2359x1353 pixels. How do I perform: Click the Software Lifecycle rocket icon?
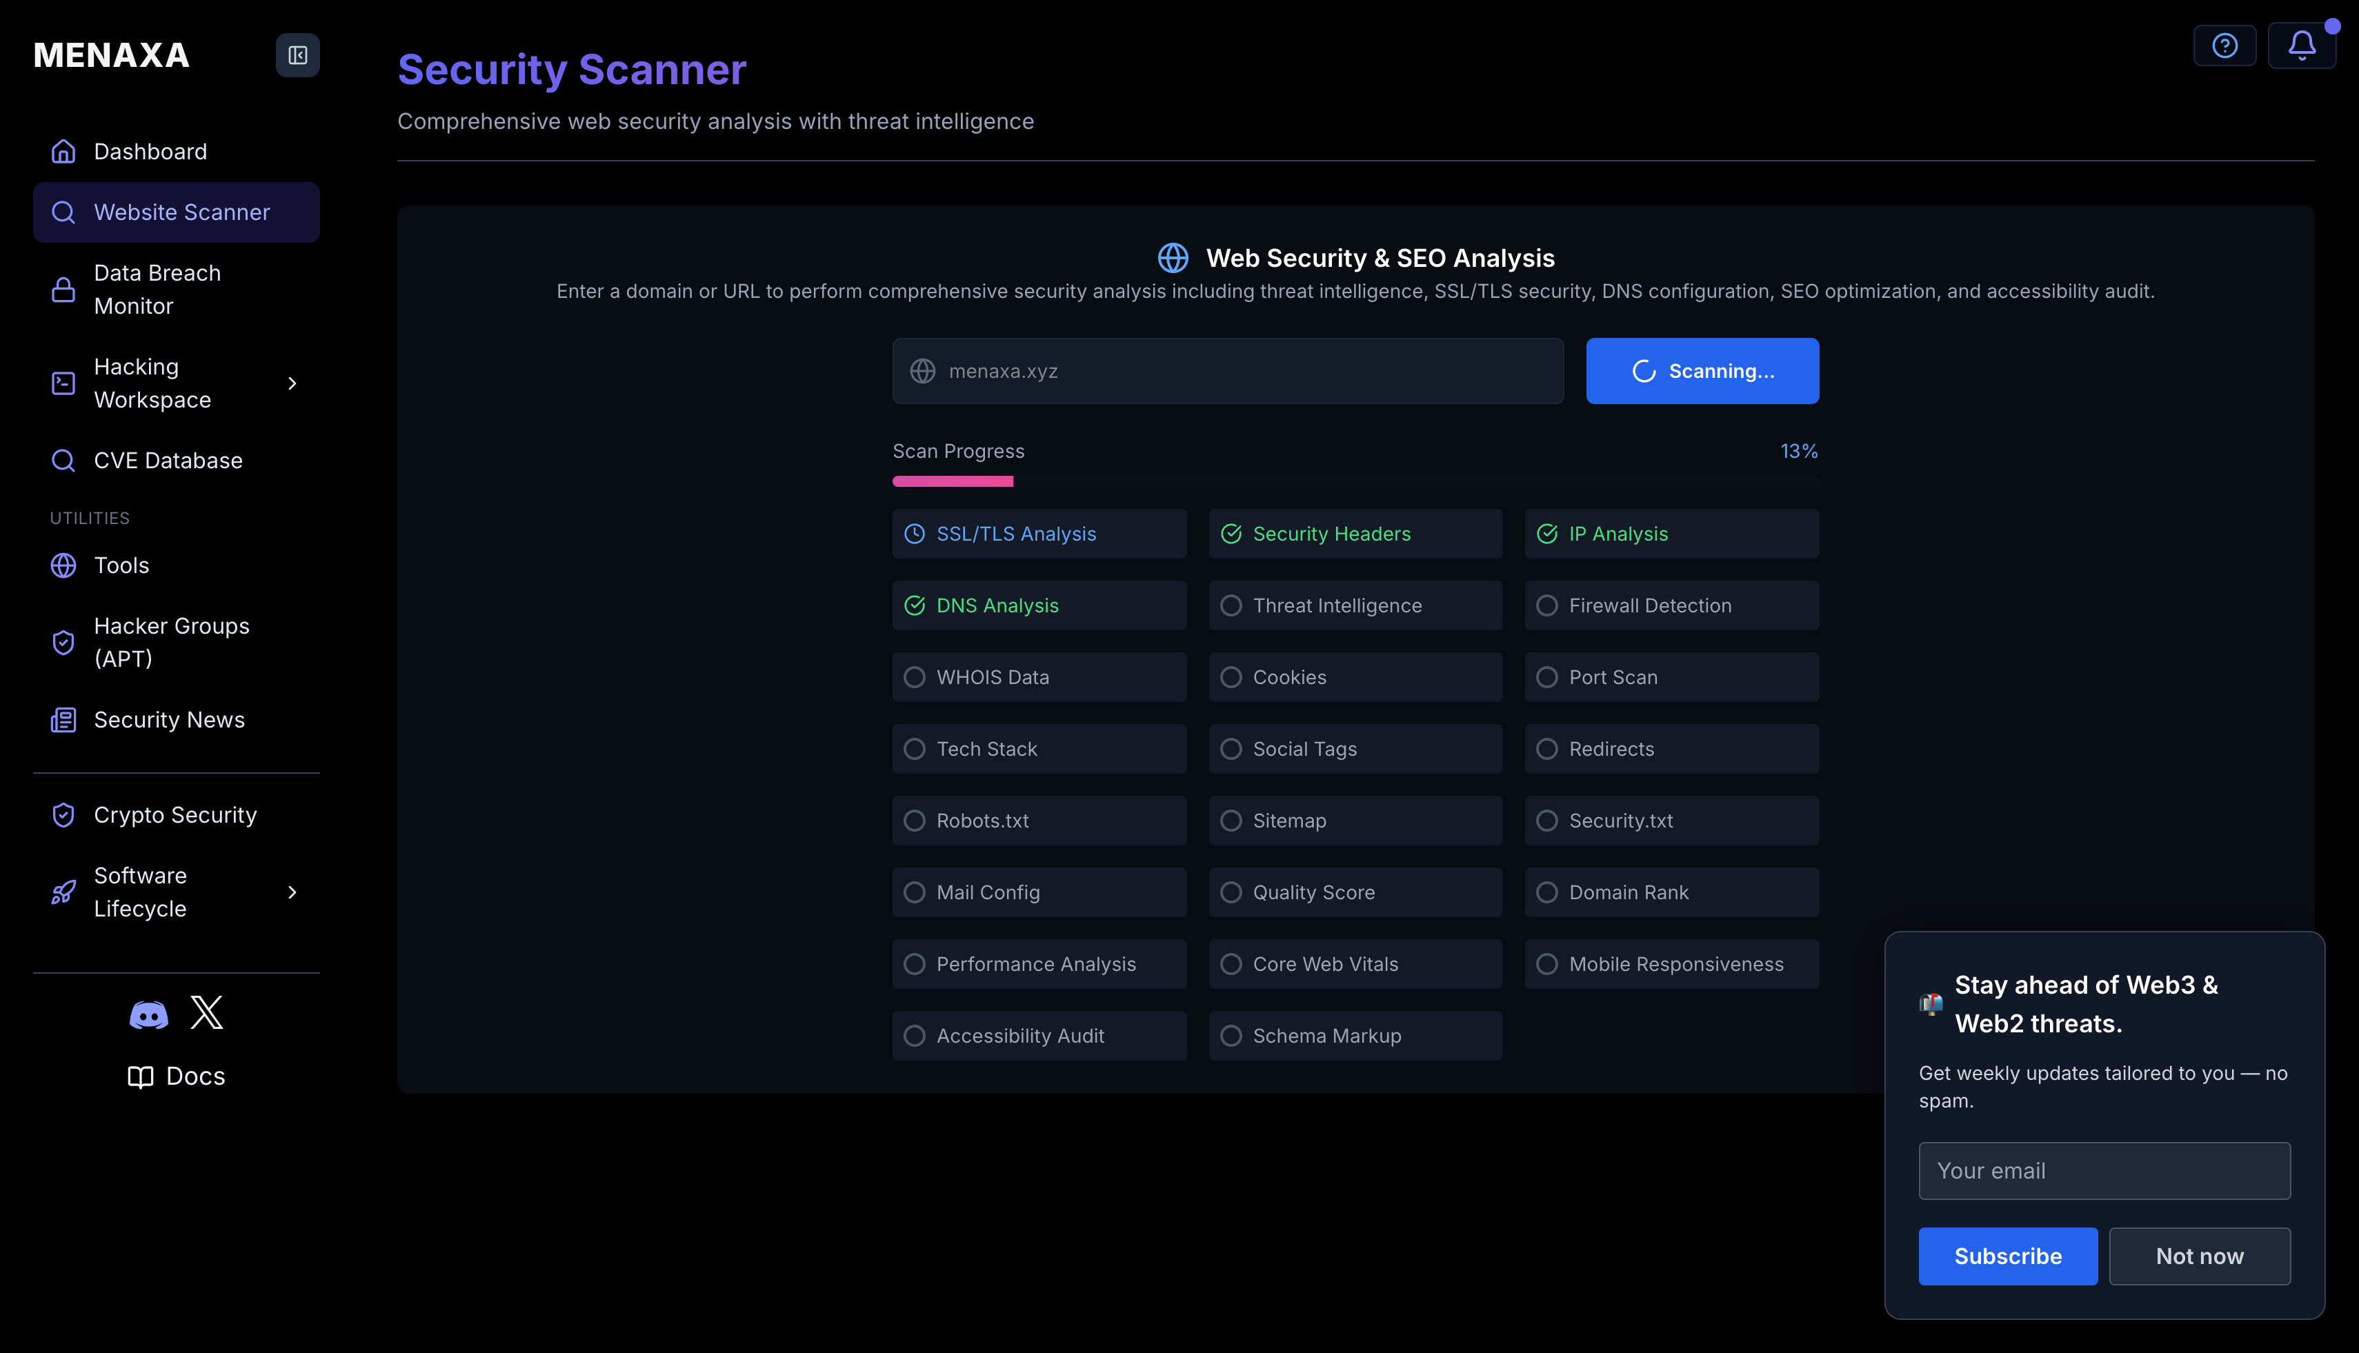pyautogui.click(x=63, y=892)
